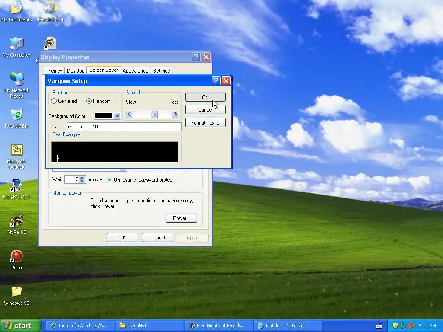
Task: Decrease Wait minutes with down arrow
Action: [82, 181]
